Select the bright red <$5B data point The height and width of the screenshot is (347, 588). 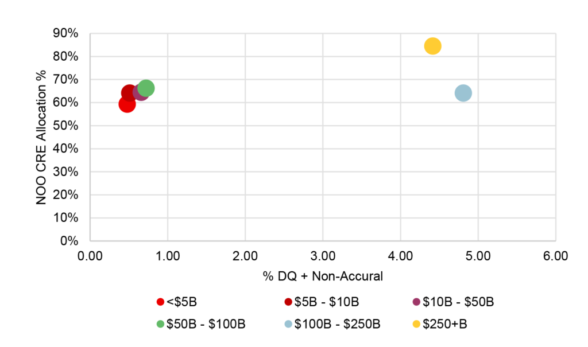click(x=126, y=105)
